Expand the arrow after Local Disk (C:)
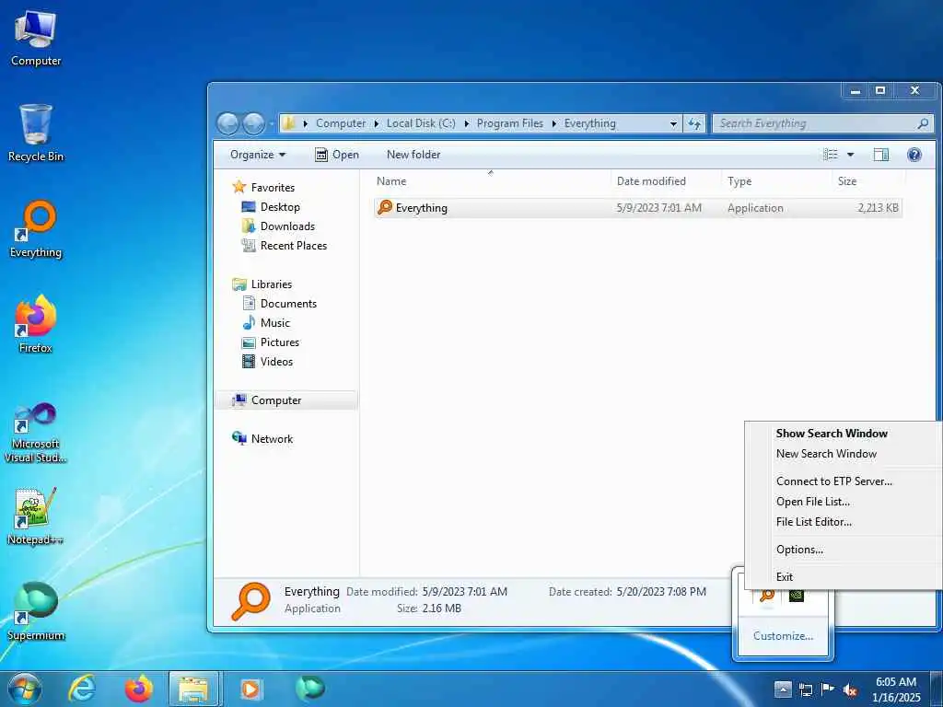This screenshot has height=707, width=943. point(466,123)
